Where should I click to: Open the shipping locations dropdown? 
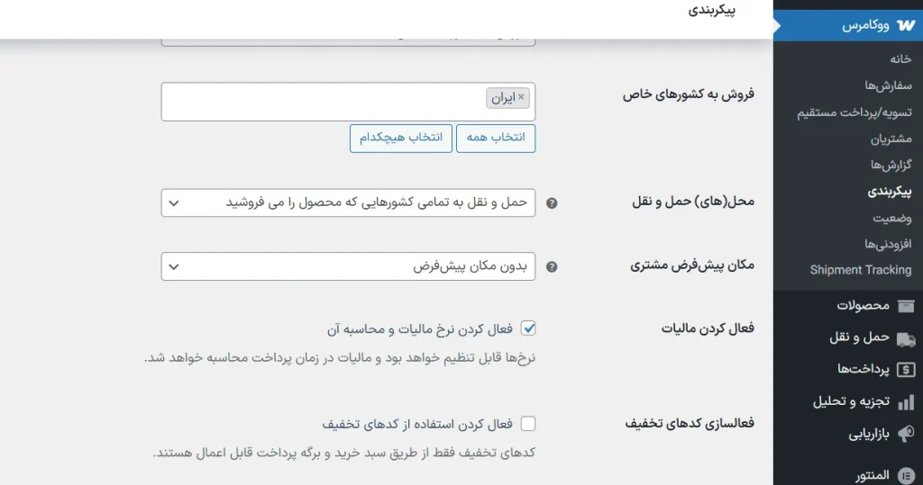pos(348,202)
